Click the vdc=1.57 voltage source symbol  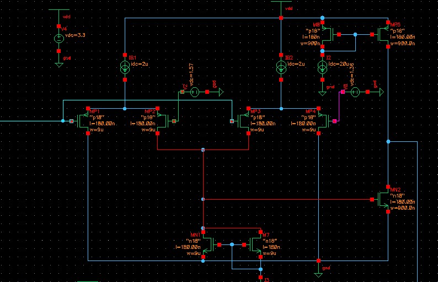pos(194,93)
